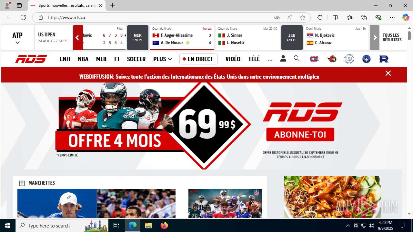Open the Favorites list
This screenshot has width=413, height=232.
click(x=350, y=17)
